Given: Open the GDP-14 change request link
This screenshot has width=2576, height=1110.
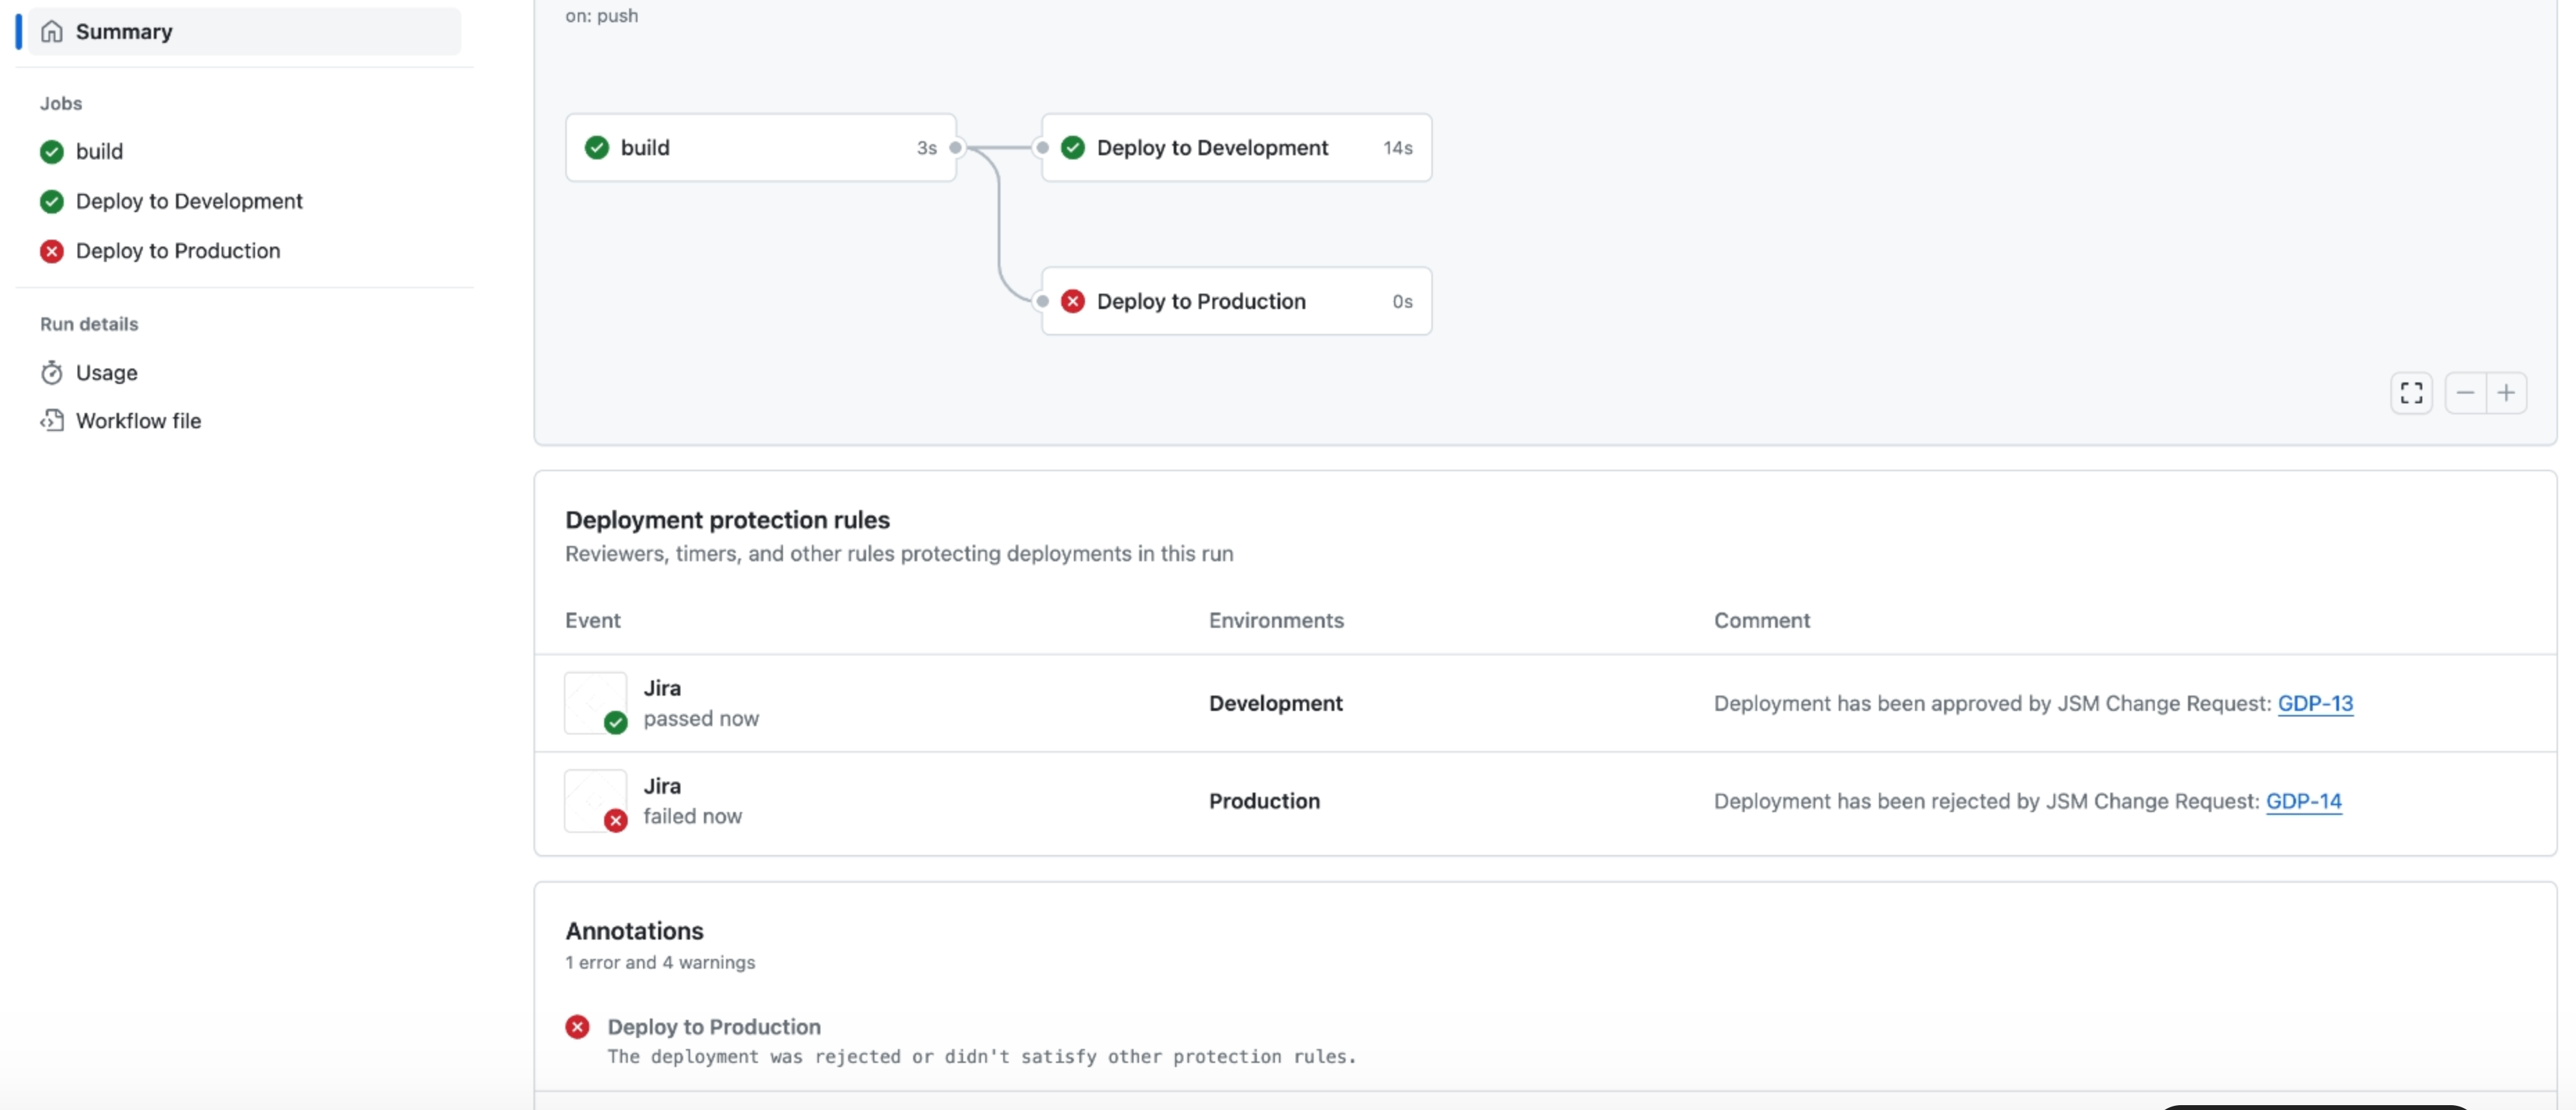Looking at the screenshot, I should 2306,801.
